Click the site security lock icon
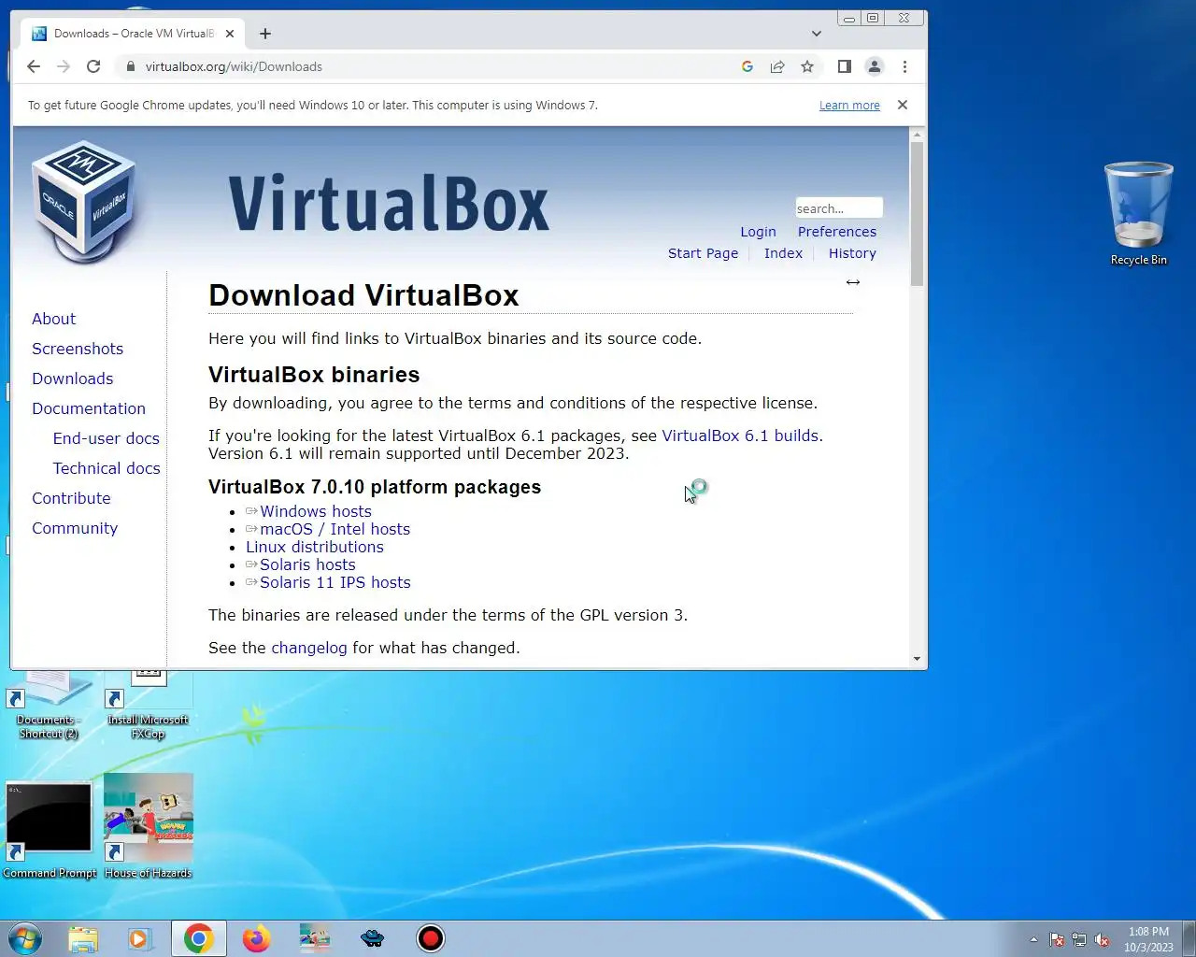 click(130, 66)
